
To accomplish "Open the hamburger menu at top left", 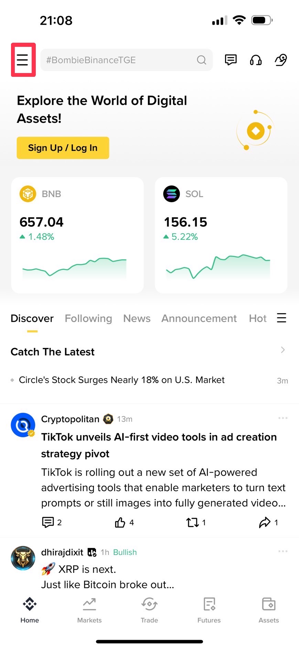I will point(23,60).
